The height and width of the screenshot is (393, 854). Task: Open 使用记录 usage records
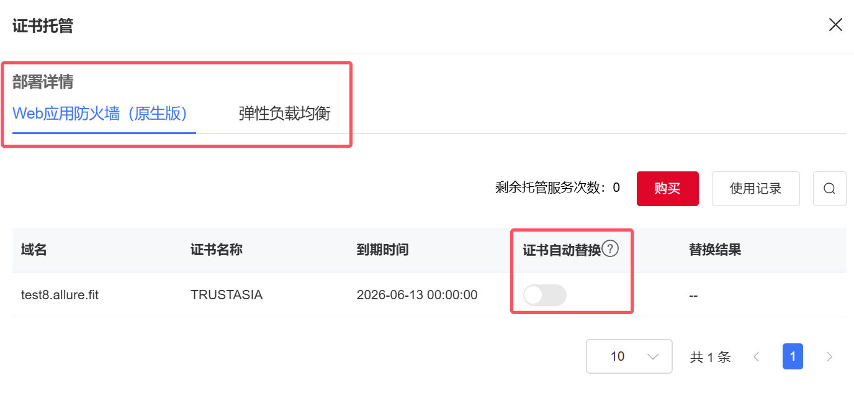click(755, 189)
